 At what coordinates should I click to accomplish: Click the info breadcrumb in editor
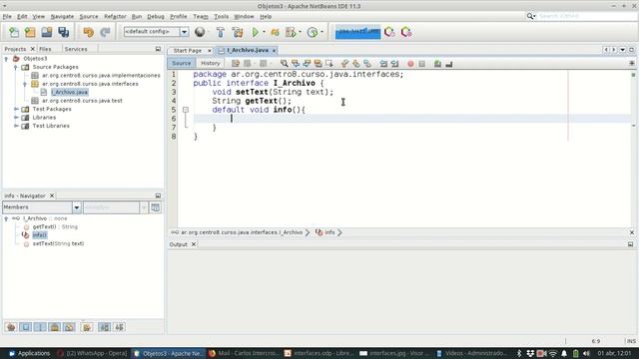click(x=329, y=232)
